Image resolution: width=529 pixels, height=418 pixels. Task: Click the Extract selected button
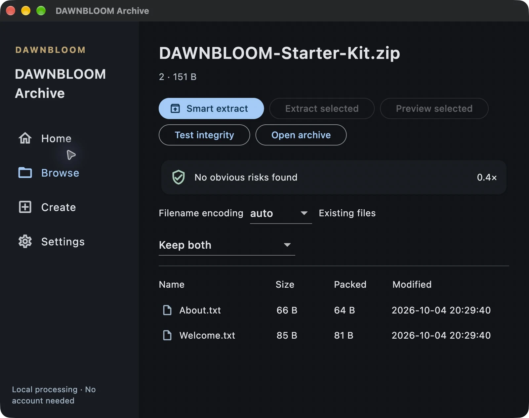click(322, 108)
